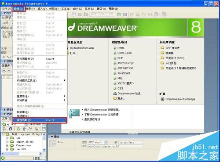The image size is (220, 162).
Task: Open the 站点 menu in menu bar
Action: 89,9
